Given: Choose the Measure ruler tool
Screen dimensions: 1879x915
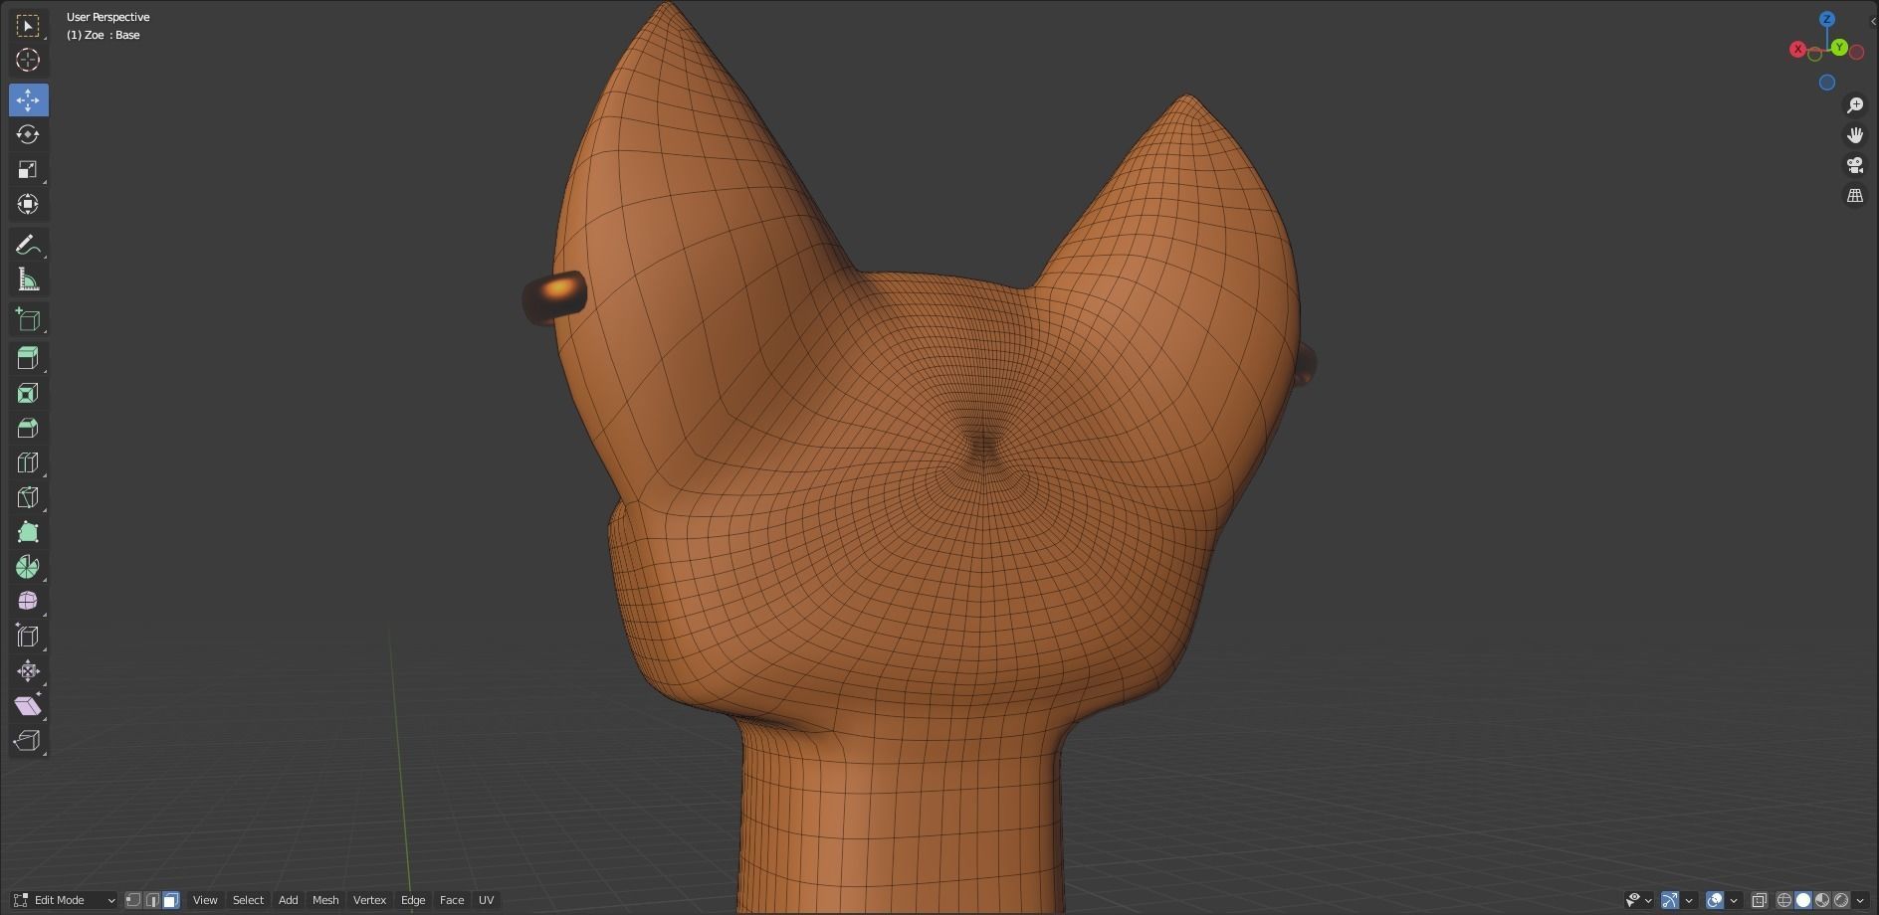Looking at the screenshot, I should pyautogui.click(x=28, y=279).
